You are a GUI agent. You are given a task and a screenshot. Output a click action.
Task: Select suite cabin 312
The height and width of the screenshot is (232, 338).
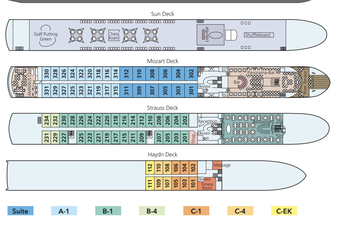(126, 74)
